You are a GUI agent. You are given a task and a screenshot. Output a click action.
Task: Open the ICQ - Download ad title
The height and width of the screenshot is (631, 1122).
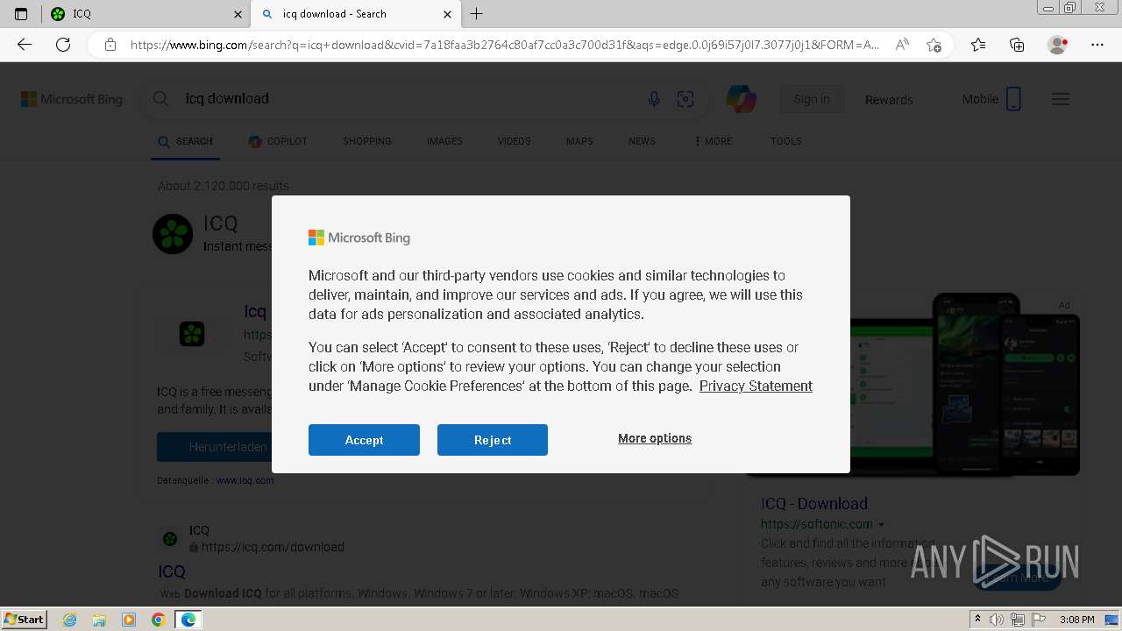tap(814, 504)
